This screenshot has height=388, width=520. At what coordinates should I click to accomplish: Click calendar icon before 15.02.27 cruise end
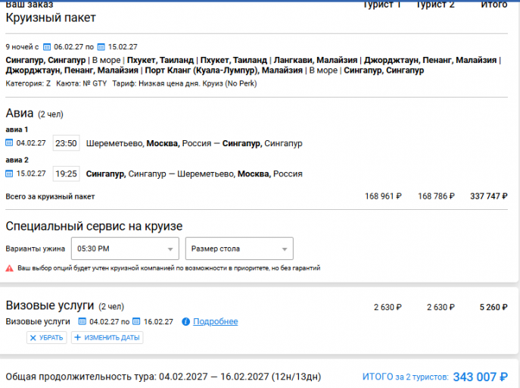coord(101,47)
